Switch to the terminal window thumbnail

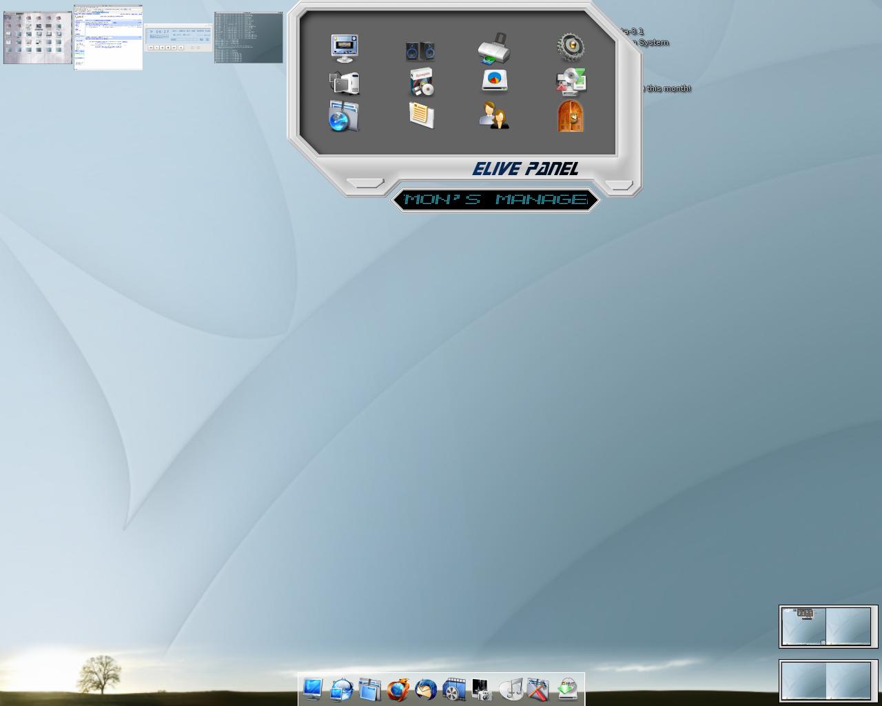[249, 38]
